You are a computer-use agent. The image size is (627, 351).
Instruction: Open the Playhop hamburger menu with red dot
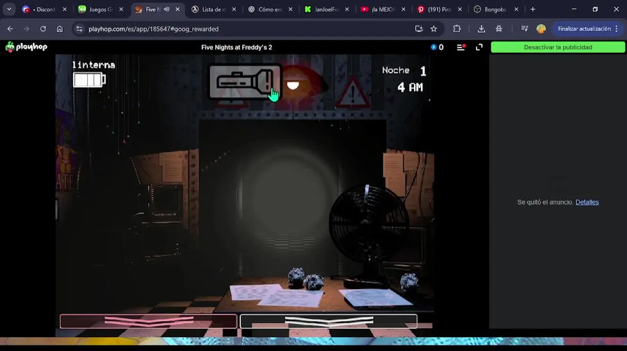coord(461,47)
